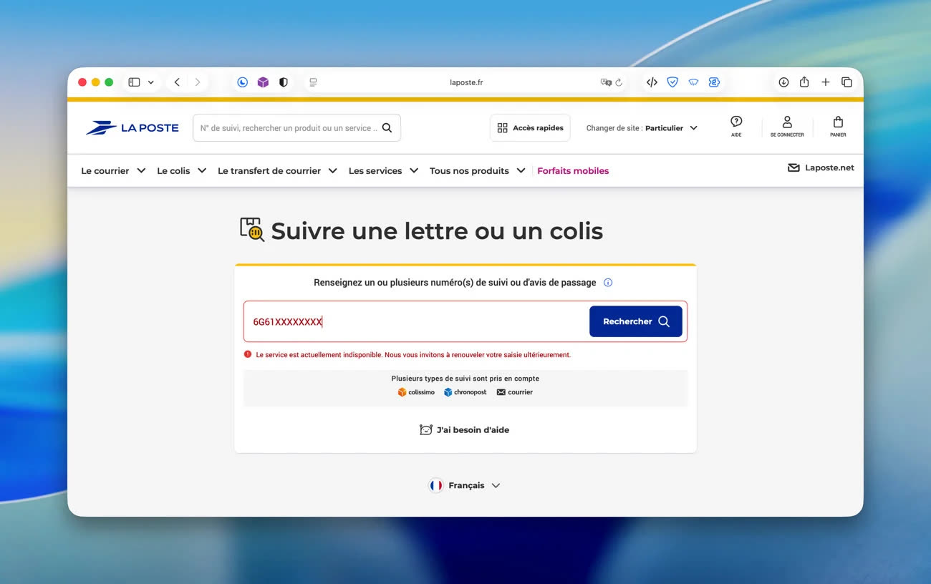931x584 pixels.
Task: Click the Safari downloads icon
Action: coord(783,82)
